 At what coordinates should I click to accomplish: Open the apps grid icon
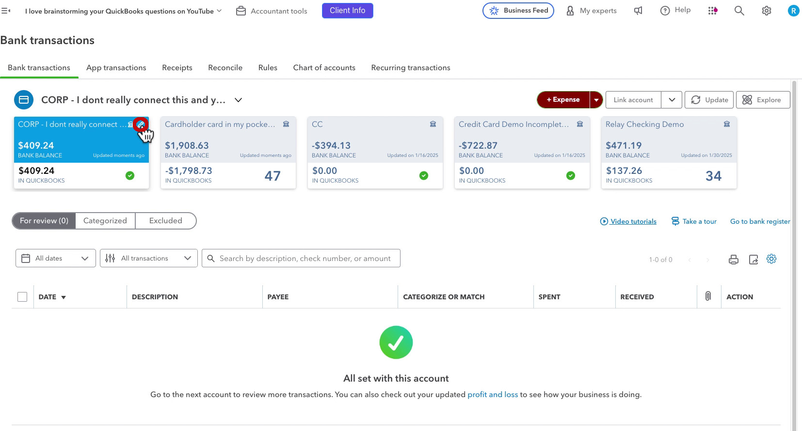[712, 11]
